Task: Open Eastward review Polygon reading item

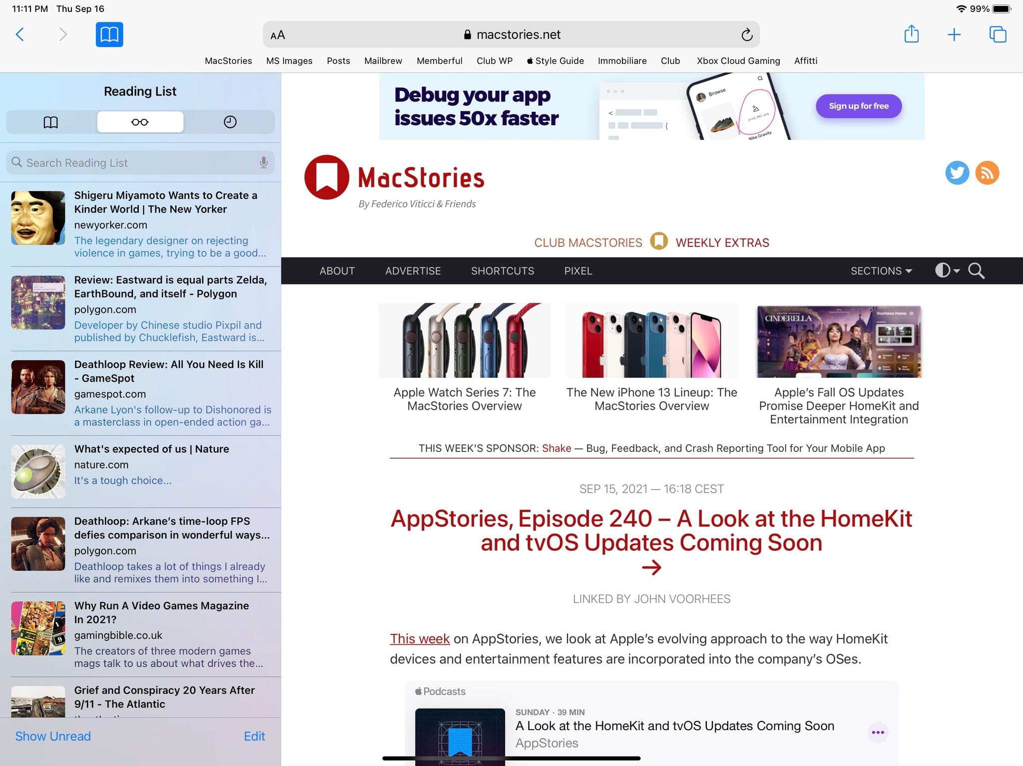Action: (140, 308)
